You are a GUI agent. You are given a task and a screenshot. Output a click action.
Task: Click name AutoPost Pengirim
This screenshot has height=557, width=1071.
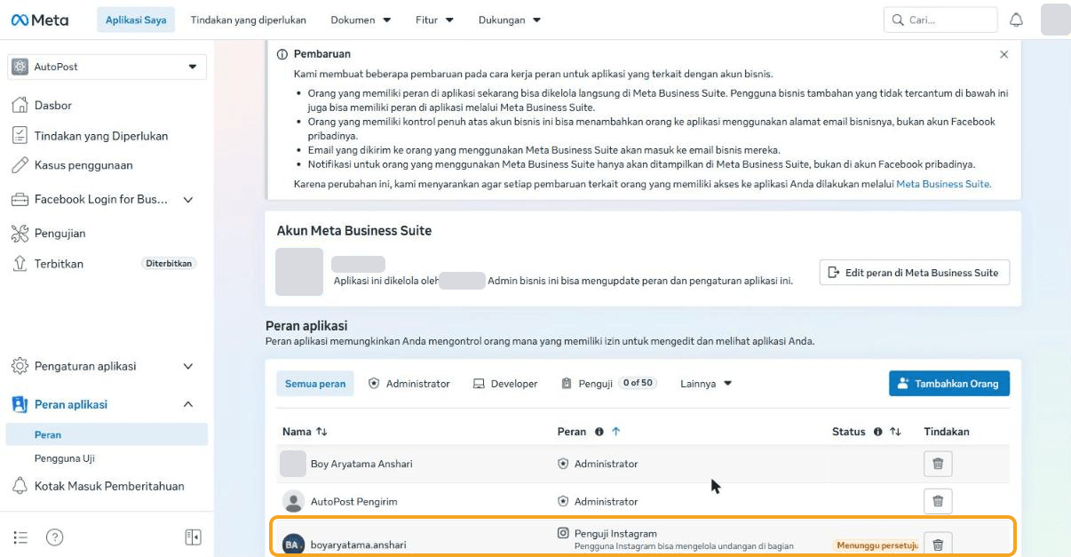[354, 501]
